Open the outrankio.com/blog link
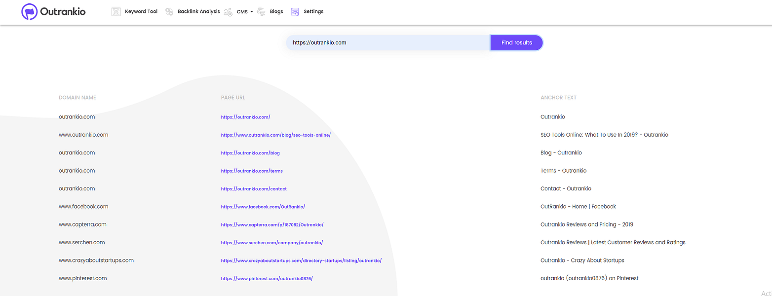 [250, 153]
